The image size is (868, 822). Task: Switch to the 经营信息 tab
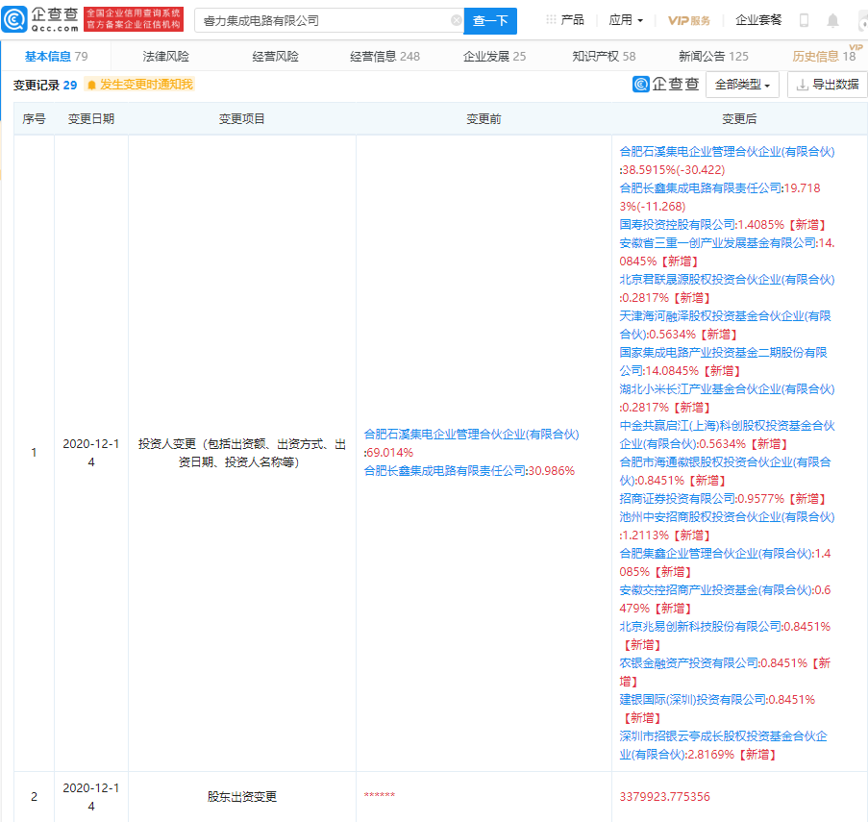(384, 57)
